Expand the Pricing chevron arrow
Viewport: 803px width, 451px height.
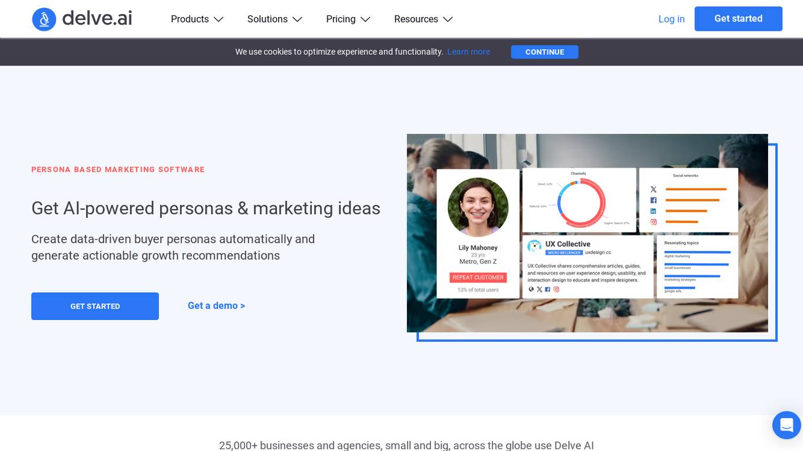point(365,19)
